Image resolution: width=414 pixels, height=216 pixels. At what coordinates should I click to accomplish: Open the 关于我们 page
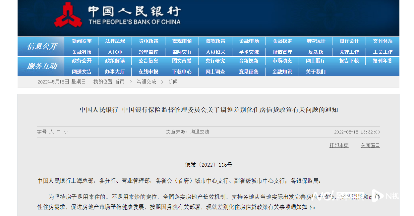[316, 72]
